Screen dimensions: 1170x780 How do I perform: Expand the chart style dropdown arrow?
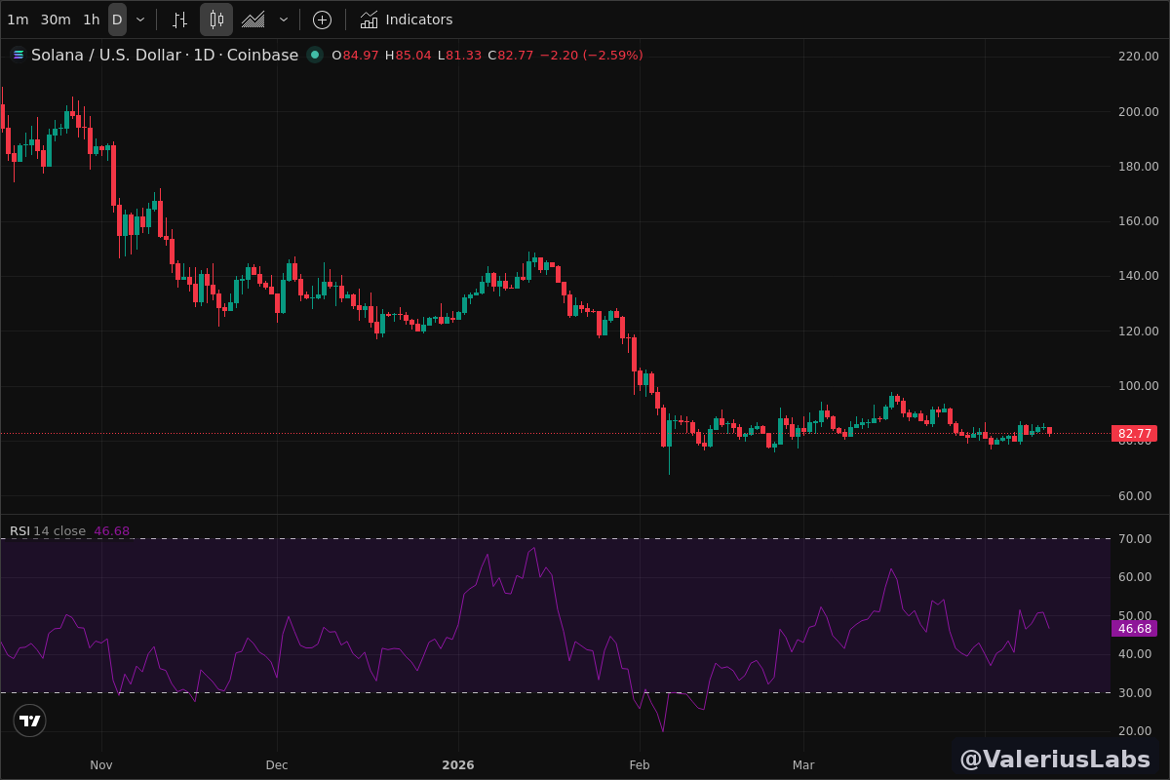pos(284,19)
